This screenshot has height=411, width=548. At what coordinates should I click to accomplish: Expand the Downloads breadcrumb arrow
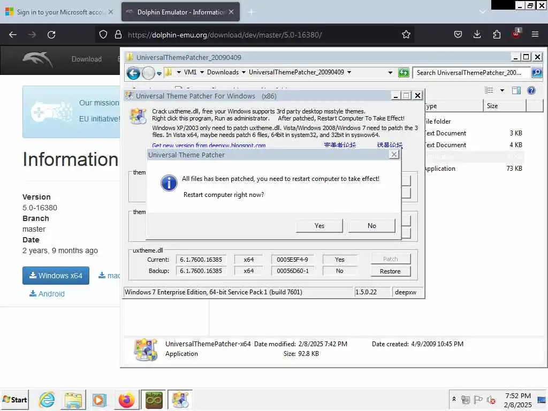pyautogui.click(x=243, y=72)
